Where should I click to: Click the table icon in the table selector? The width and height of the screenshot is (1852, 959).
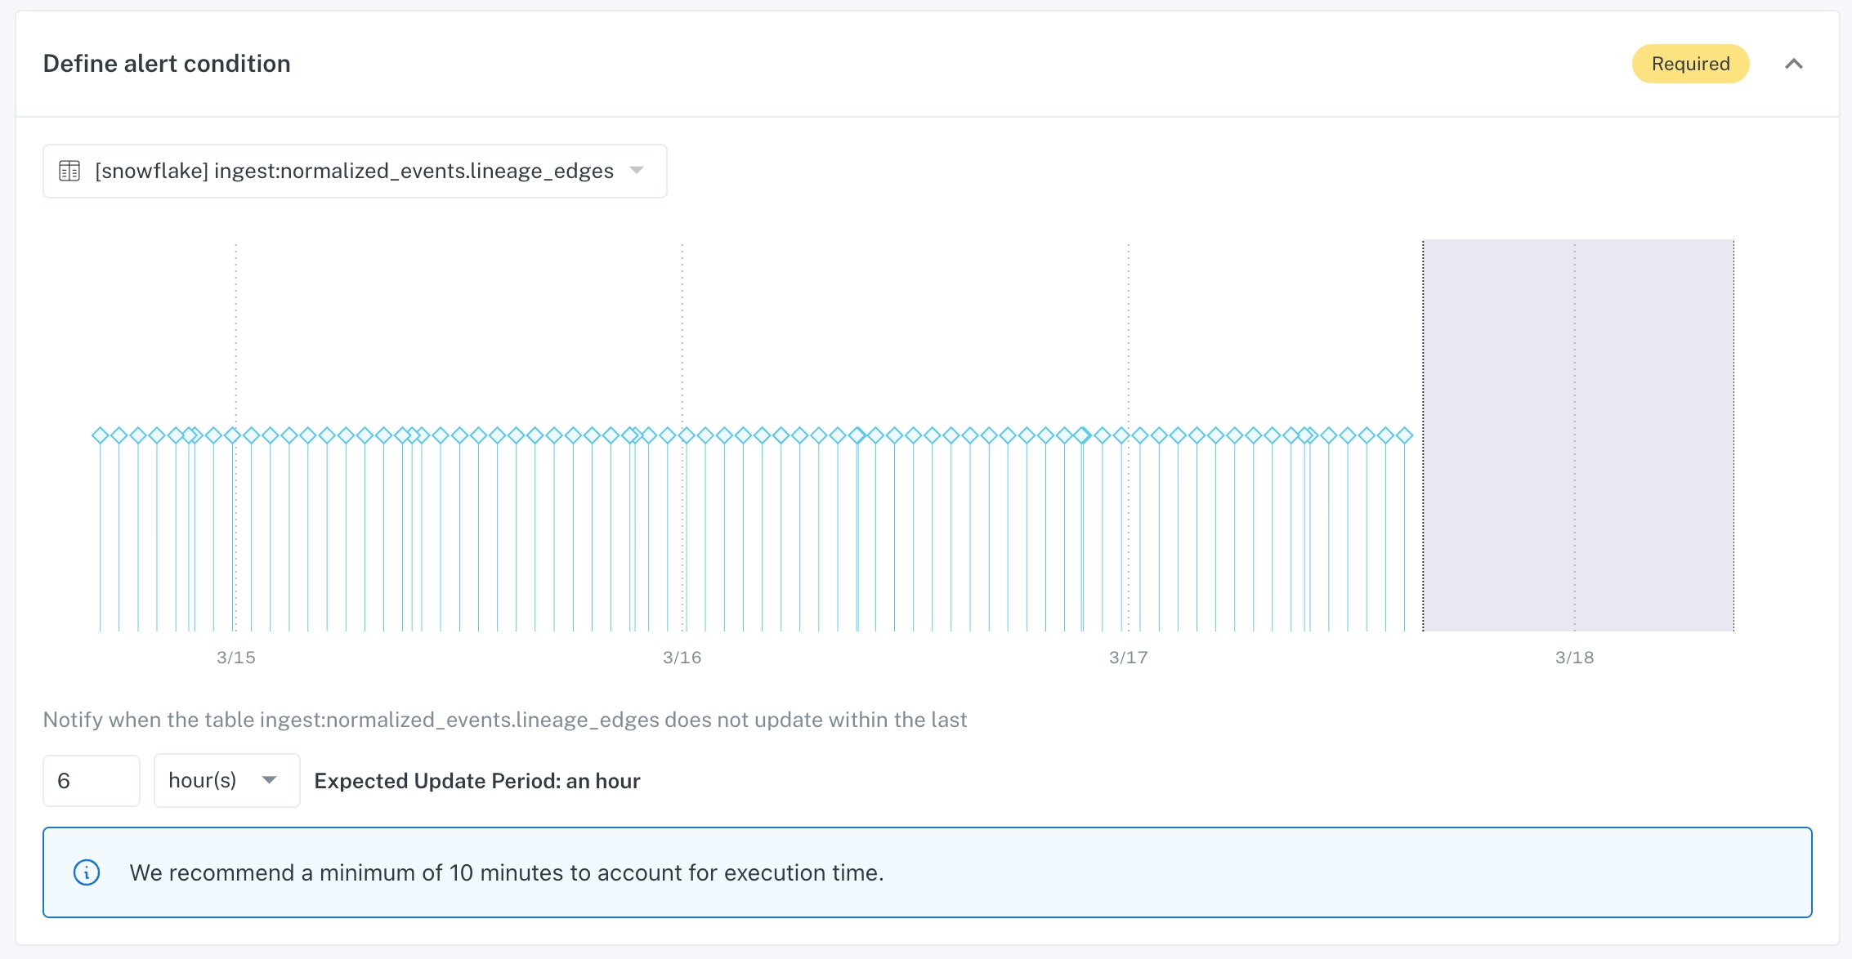click(69, 171)
